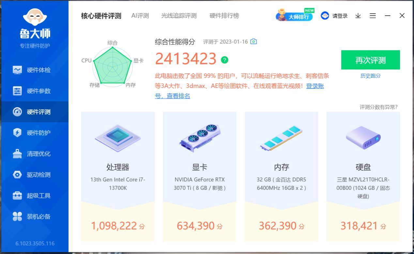Image resolution: width=414 pixels, height=254 pixels.
Task: Open 清理优化 in the sidebar
Action: (x=34, y=154)
